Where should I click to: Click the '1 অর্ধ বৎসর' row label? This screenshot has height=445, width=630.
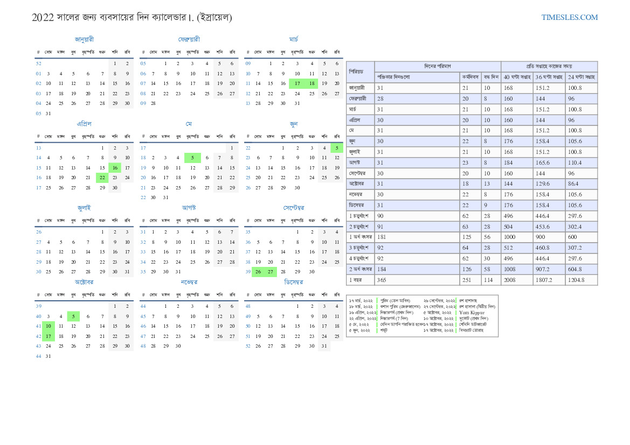point(360,237)
